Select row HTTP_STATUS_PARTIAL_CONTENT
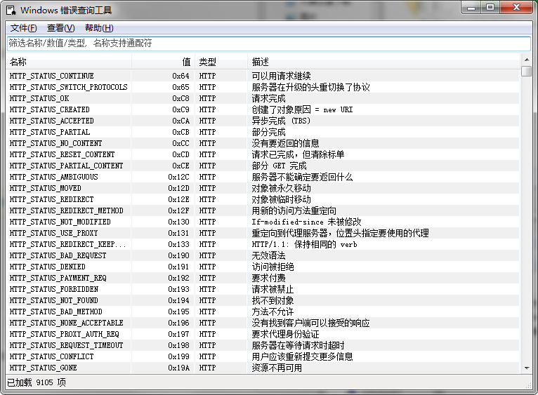The height and width of the screenshot is (395, 538). tap(263, 166)
